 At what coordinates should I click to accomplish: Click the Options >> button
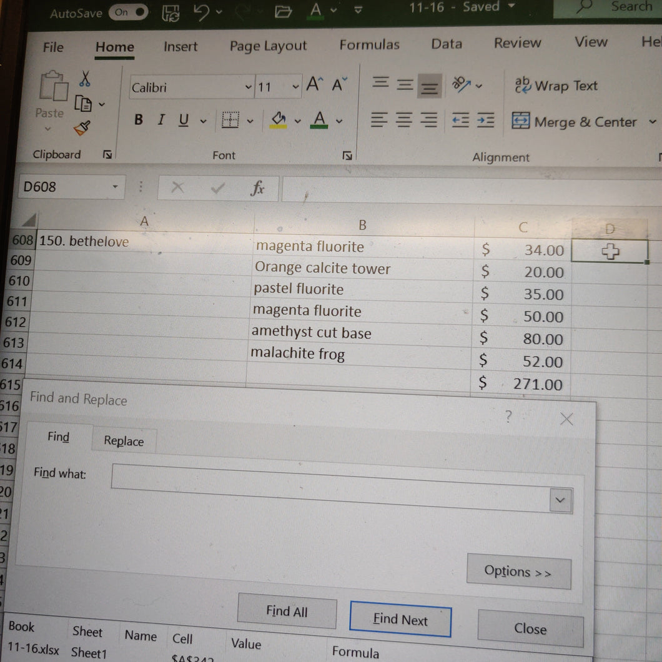(x=518, y=571)
